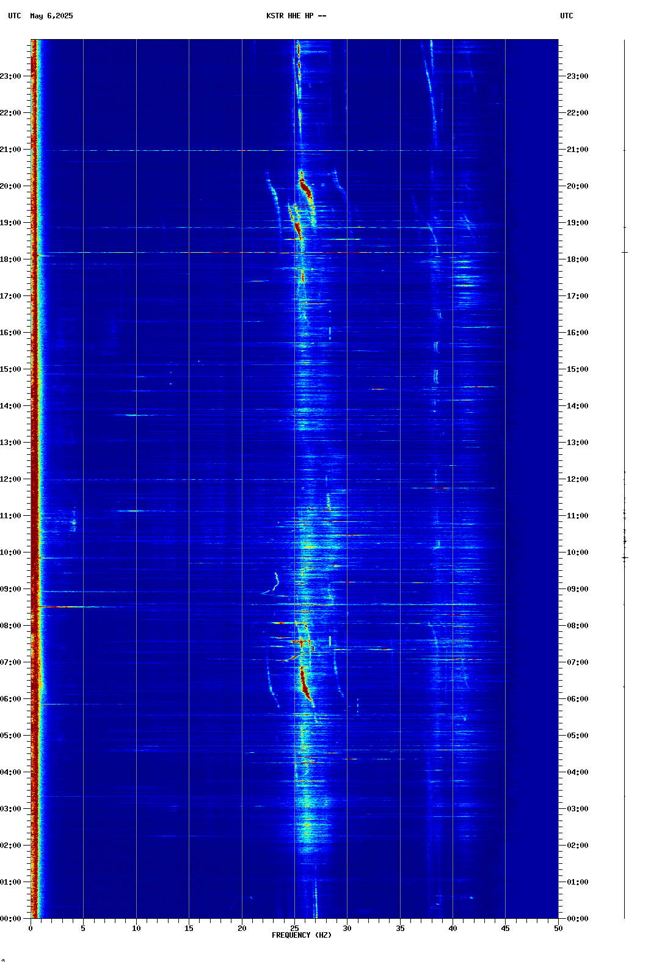The width and height of the screenshot is (651, 967).
Task: Select the 01:00 label on left axis
Action: pyautogui.click(x=10, y=882)
